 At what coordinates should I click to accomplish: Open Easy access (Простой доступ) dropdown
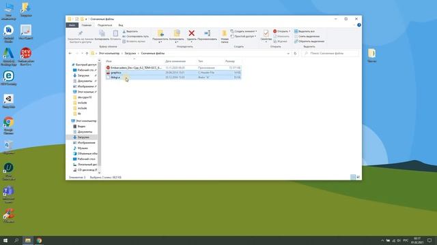243,36
